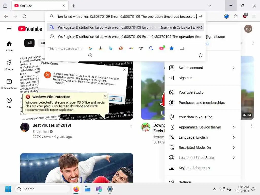Image resolution: width=260 pixels, height=195 pixels.
Task: Open Keyboard shortcuts from the account menu
Action: coord(202,168)
